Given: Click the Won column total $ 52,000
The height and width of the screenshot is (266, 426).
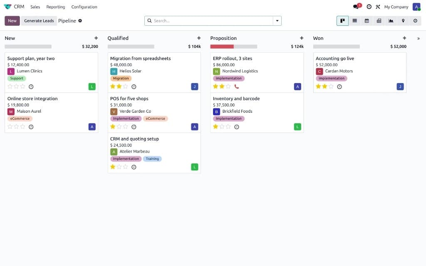Looking at the screenshot, I should click(398, 47).
